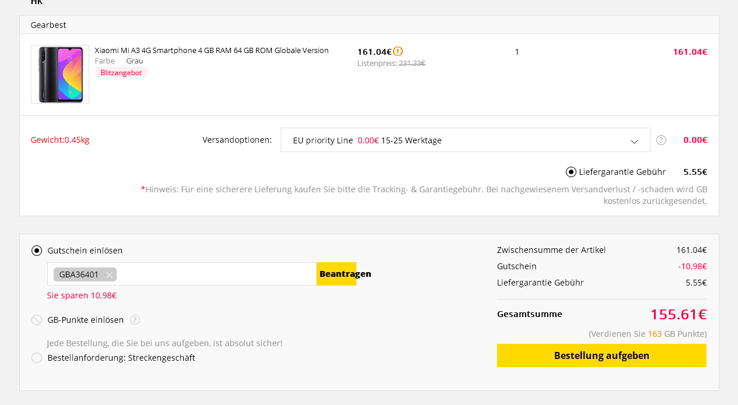Click the orange price warning icon
Image resolution: width=738 pixels, height=405 pixels.
(398, 51)
